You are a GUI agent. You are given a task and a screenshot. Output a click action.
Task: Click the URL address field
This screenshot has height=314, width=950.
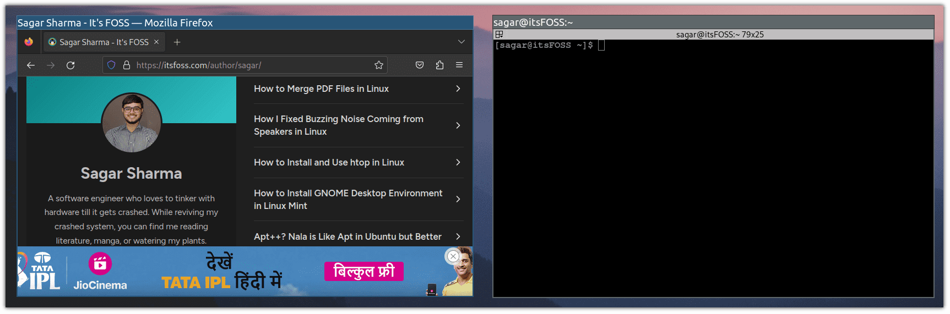point(248,65)
